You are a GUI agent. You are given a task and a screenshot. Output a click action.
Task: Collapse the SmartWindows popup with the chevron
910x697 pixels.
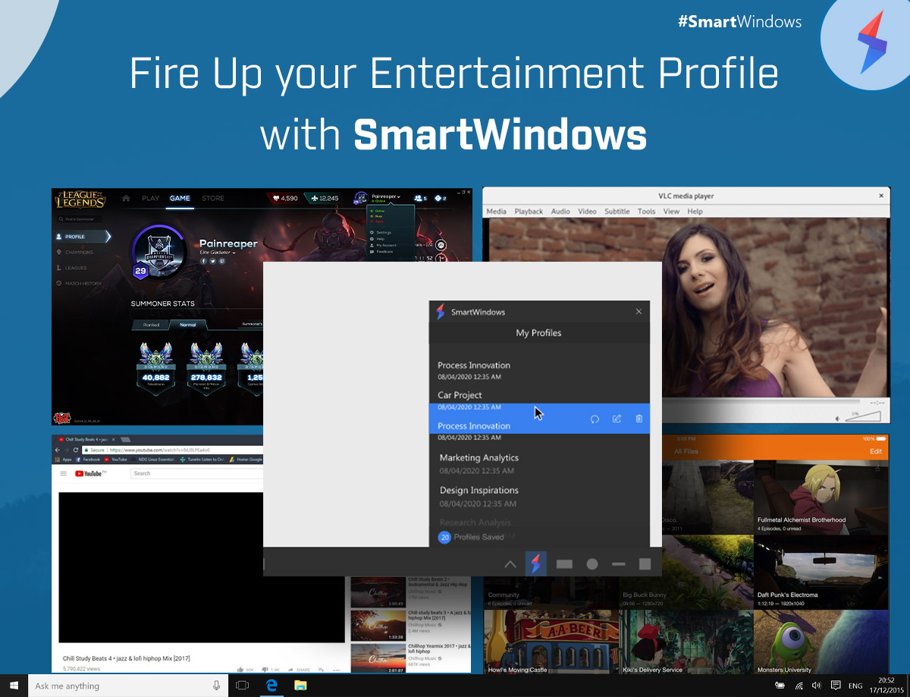(510, 564)
